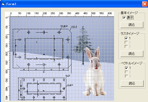The image size is (148, 102).
Task: Toggle the 表示 checkbox under 基本イメージ
Action: (124, 18)
